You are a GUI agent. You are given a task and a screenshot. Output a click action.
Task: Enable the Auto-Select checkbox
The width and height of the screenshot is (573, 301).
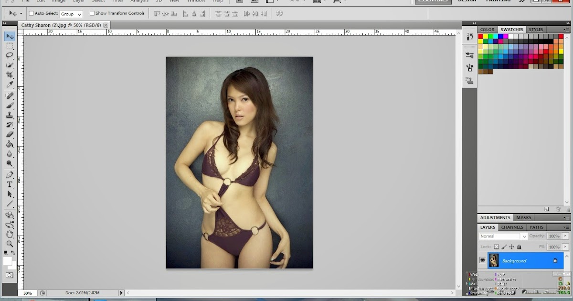[32, 13]
